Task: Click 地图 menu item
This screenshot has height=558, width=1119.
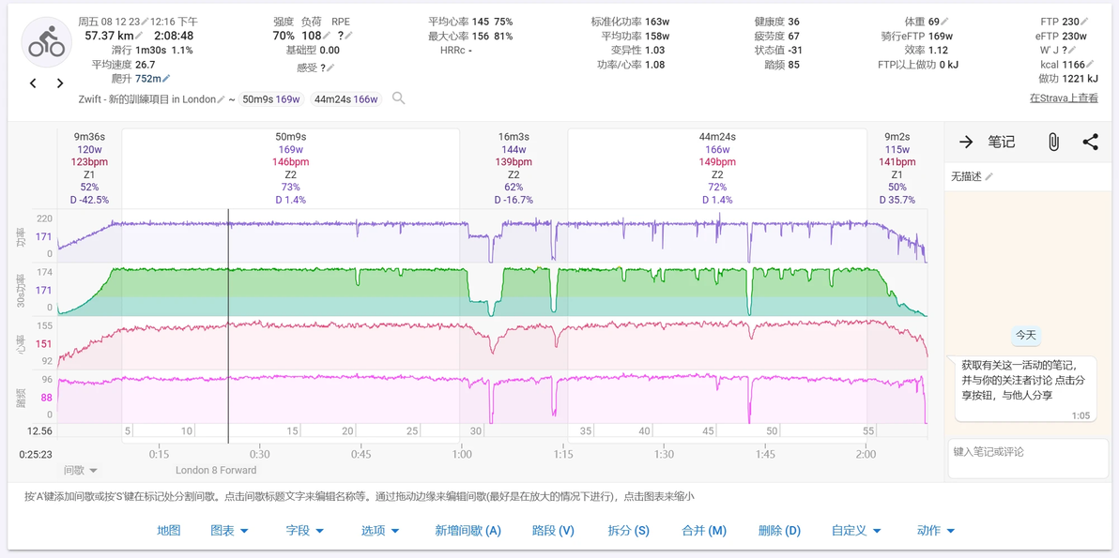Action: click(169, 530)
